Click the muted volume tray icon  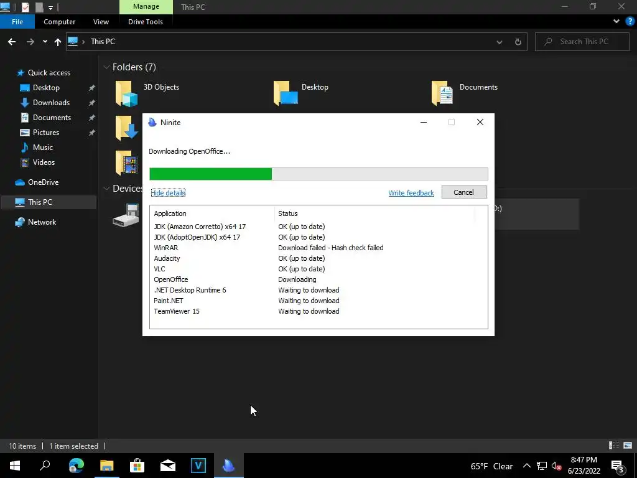click(x=556, y=466)
